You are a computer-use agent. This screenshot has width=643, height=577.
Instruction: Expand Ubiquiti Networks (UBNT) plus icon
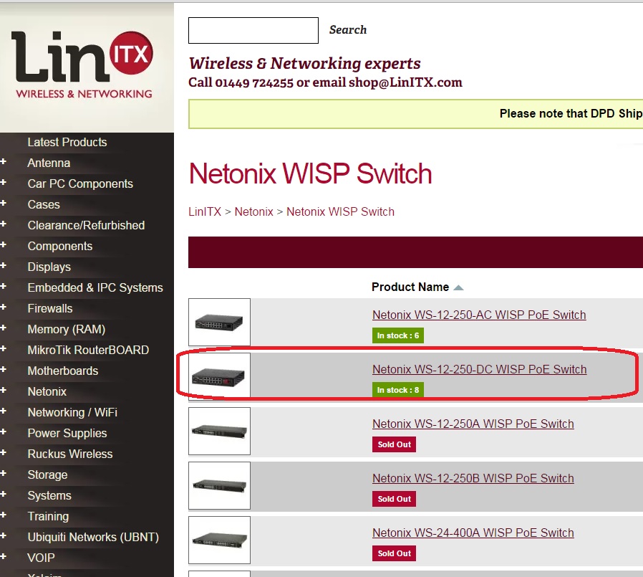[x=4, y=536]
